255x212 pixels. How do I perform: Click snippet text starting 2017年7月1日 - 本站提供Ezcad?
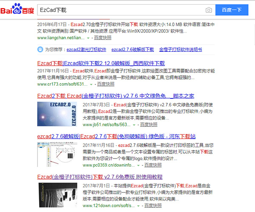pyautogui.click(x=147, y=192)
